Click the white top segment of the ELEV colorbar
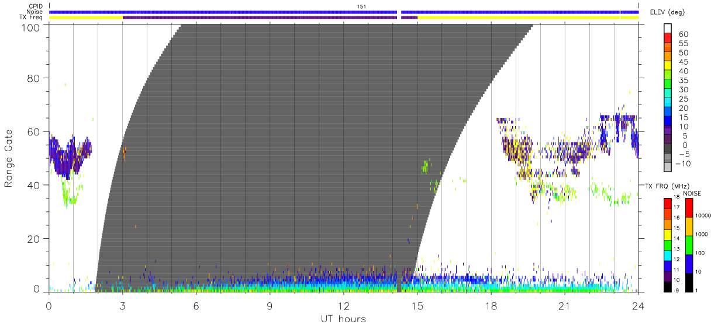Image resolution: width=718 pixels, height=331 pixels. 668,28
